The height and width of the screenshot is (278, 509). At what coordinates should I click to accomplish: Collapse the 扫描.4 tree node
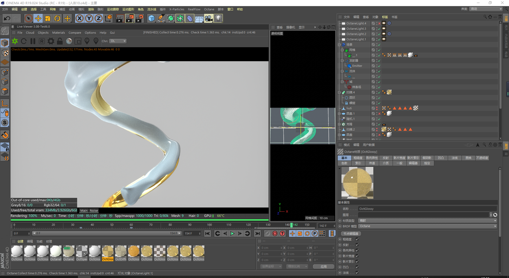click(x=339, y=92)
